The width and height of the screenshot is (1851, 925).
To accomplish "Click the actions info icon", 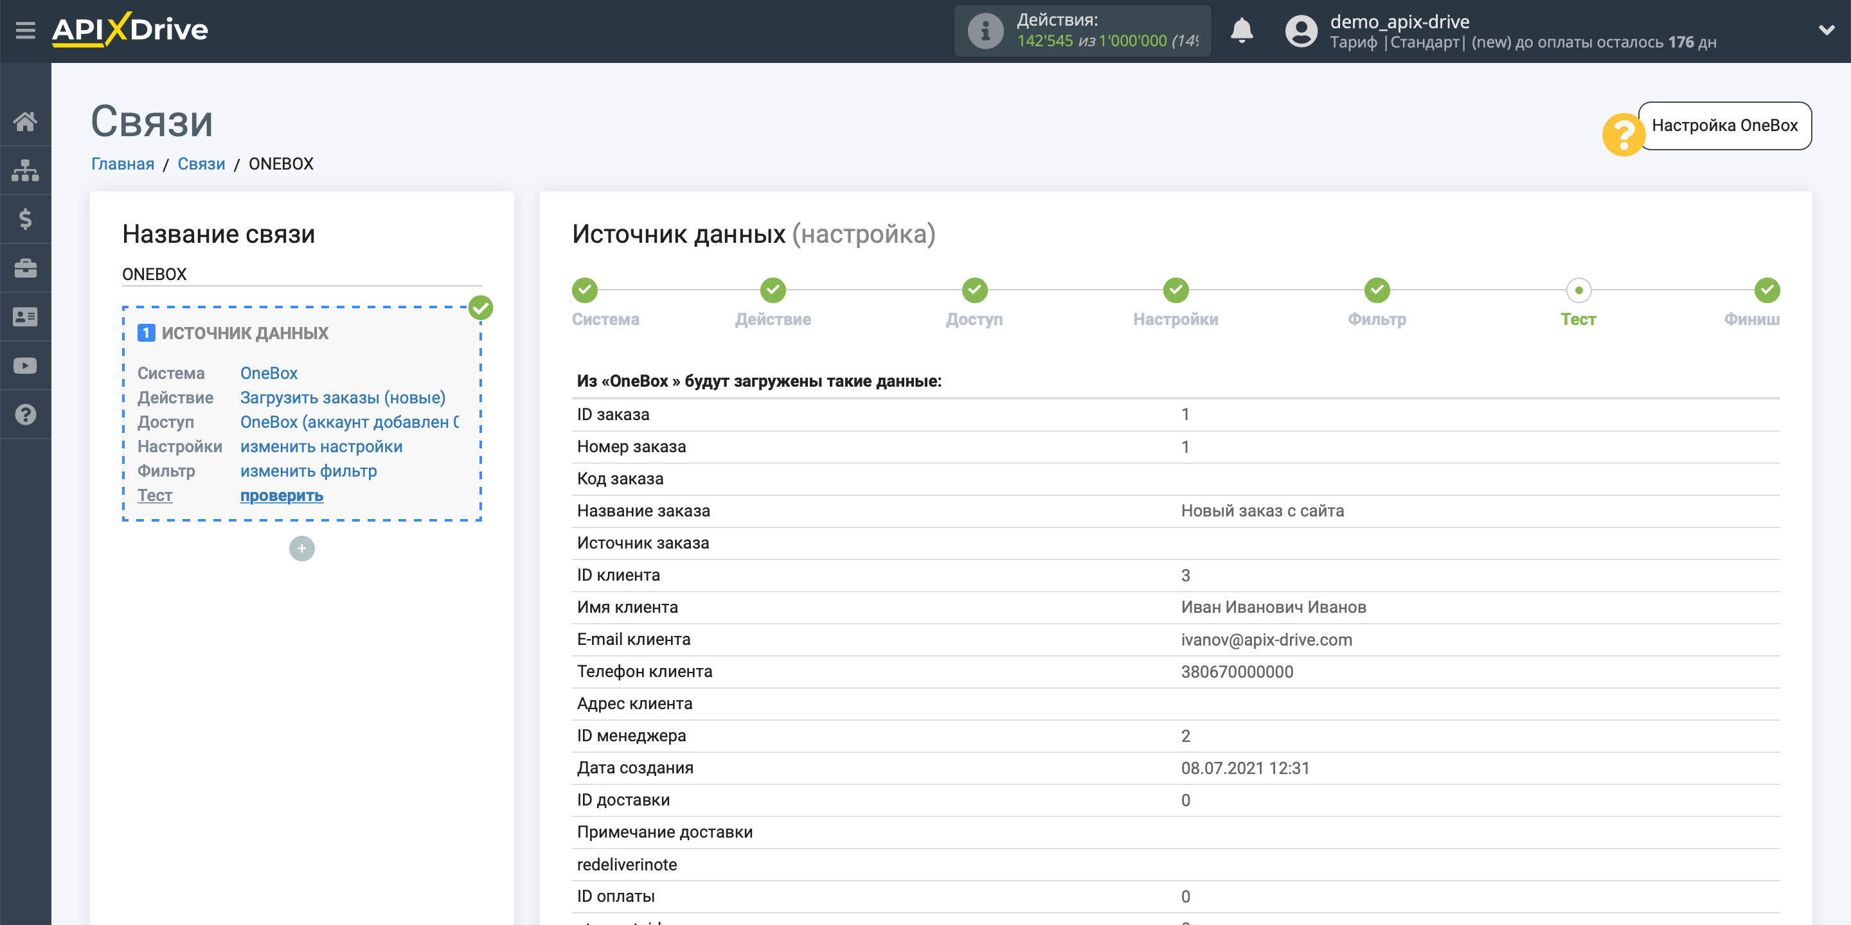I will [x=985, y=31].
